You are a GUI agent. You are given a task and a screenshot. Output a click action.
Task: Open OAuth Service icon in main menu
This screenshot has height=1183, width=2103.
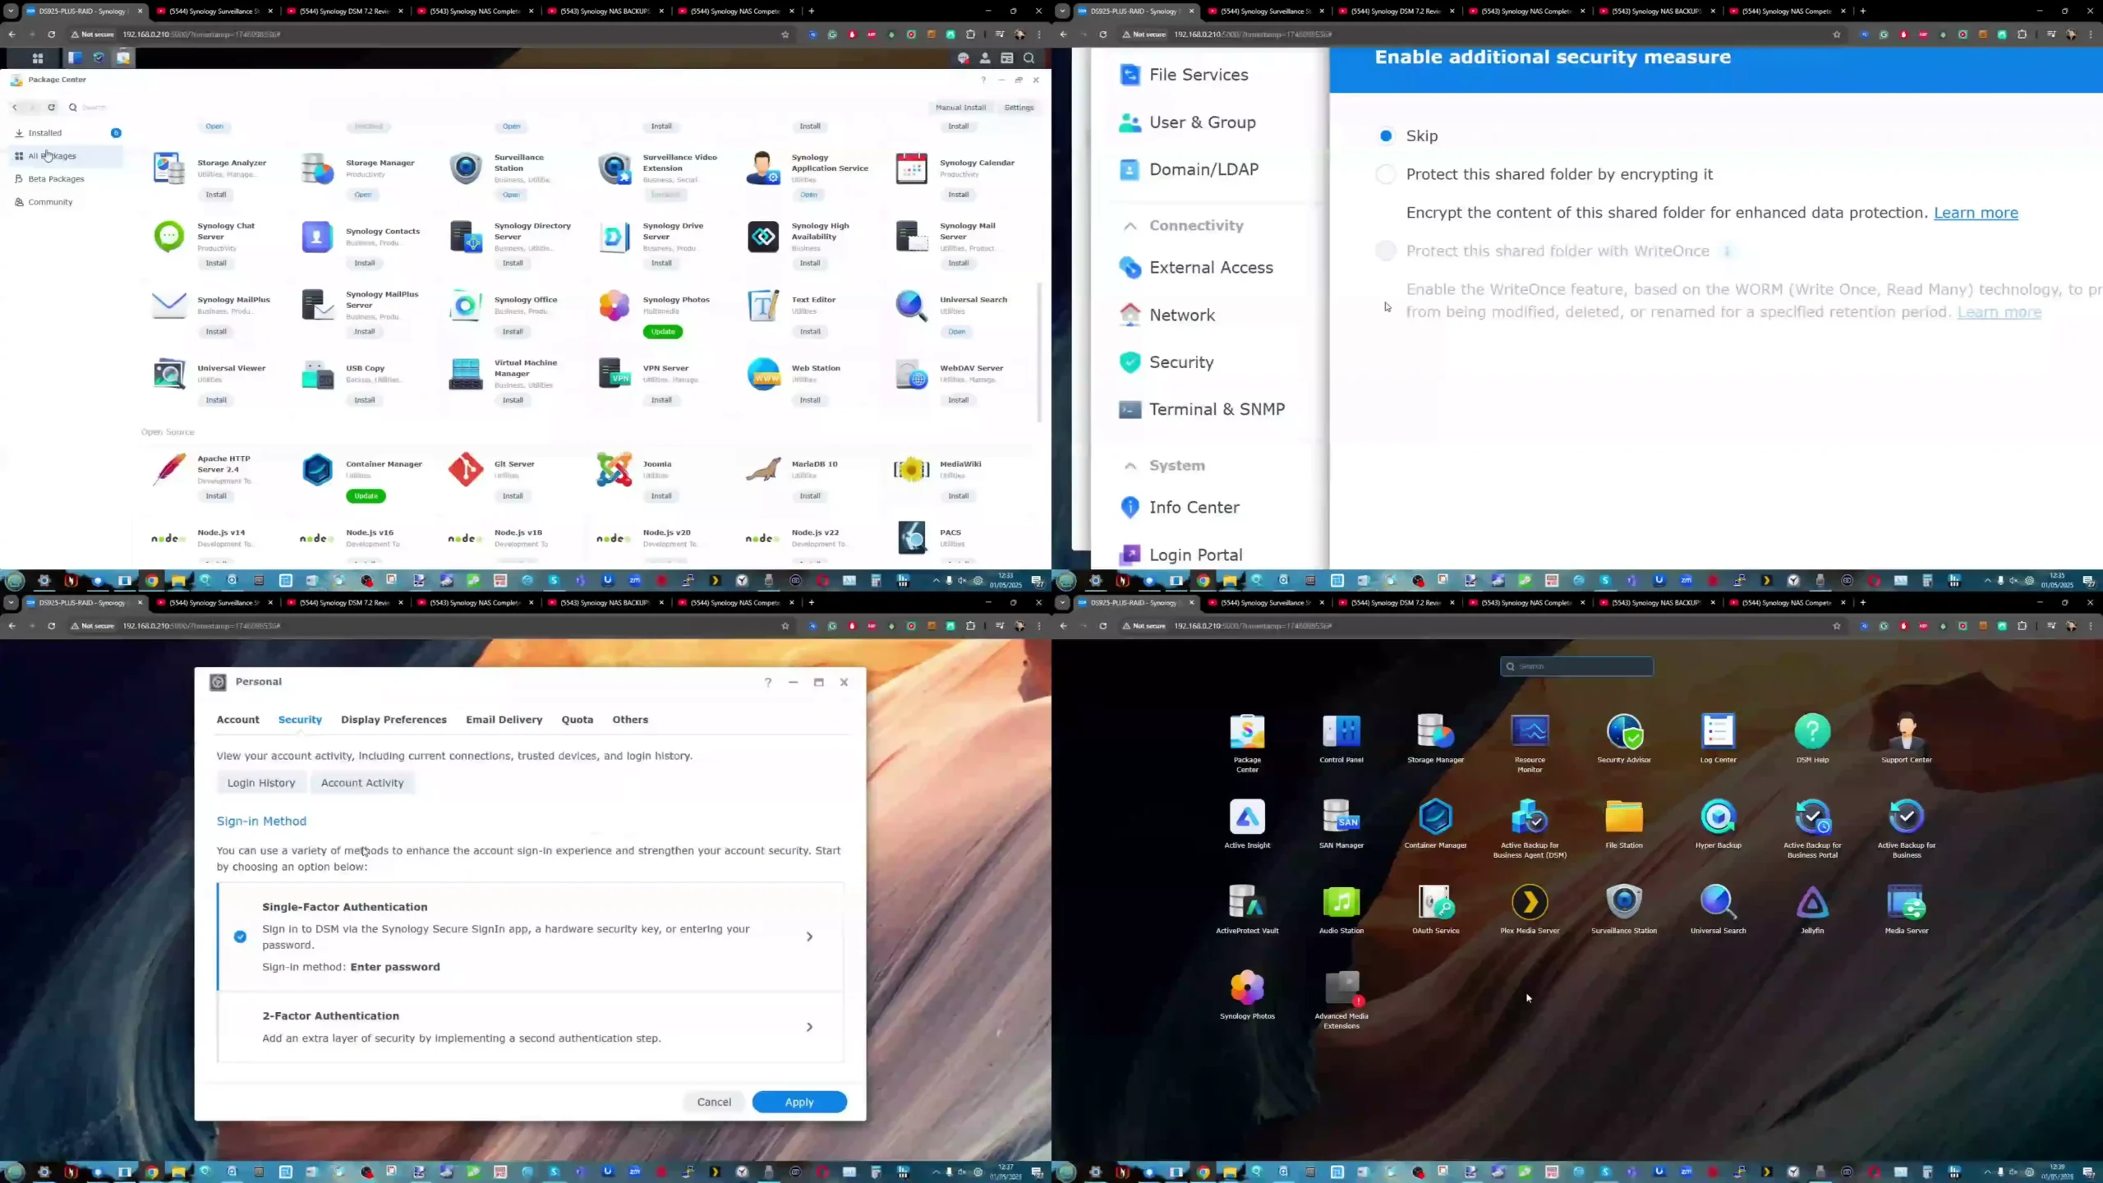pos(1436,909)
